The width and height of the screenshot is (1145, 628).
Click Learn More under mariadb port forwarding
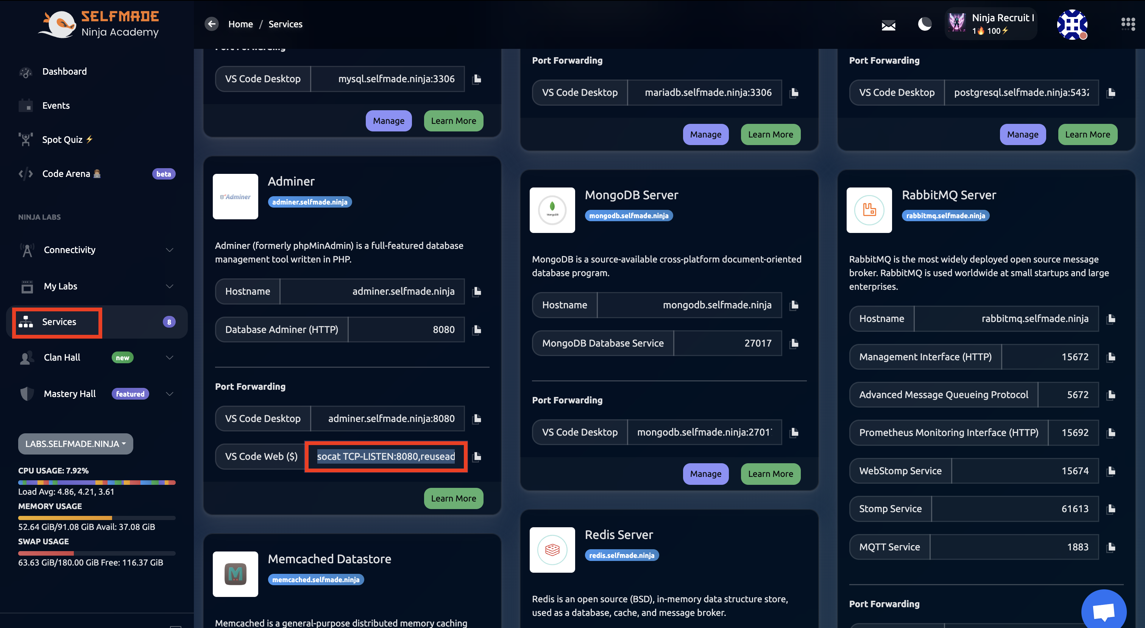[x=770, y=134]
